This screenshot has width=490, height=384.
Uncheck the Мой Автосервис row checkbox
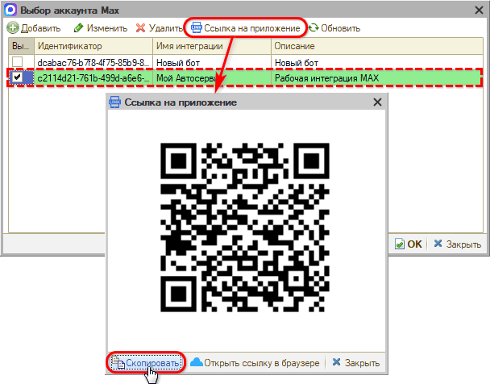[x=18, y=77]
